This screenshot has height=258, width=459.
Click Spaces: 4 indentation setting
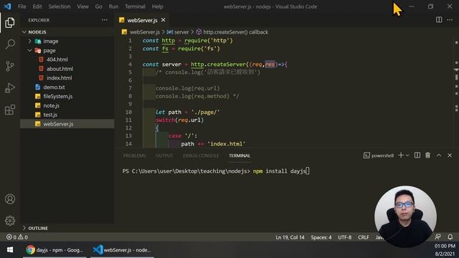(x=321, y=237)
